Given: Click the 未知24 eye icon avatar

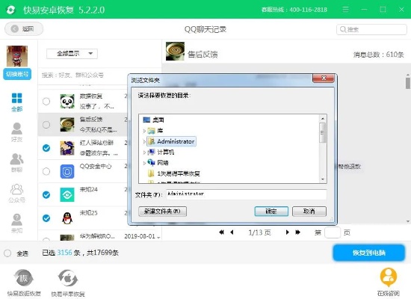Looking at the screenshot, I should 67,194.
